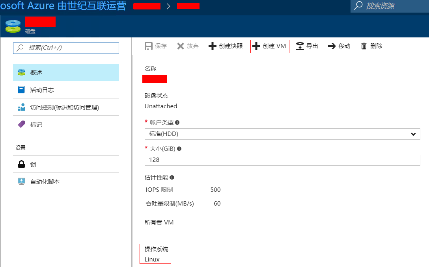Click the 删除 trash icon
The width and height of the screenshot is (429, 267).
point(364,46)
